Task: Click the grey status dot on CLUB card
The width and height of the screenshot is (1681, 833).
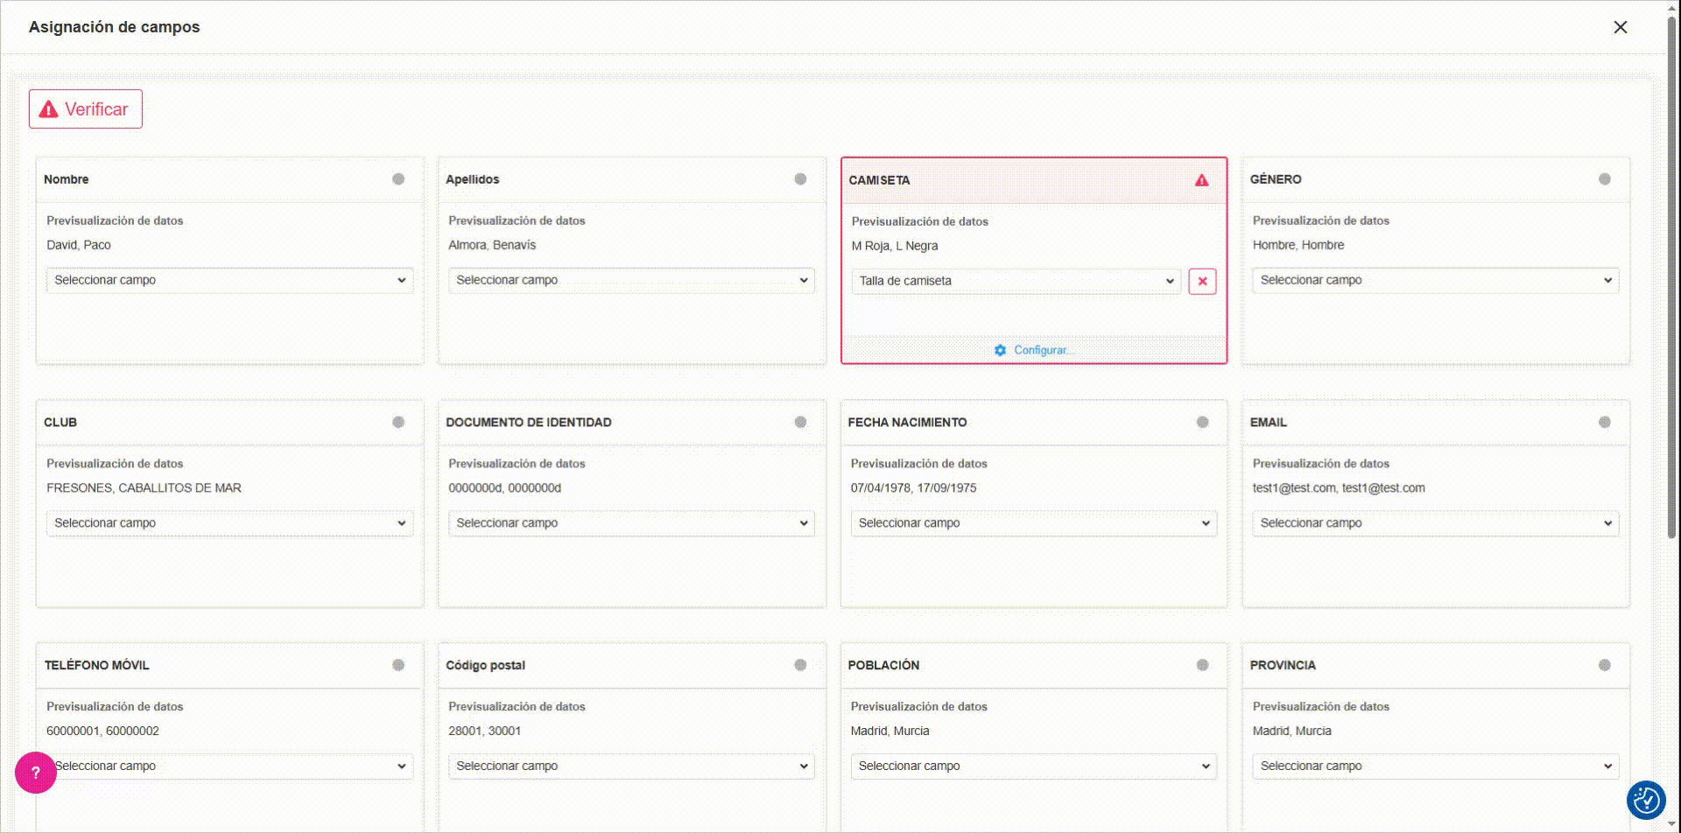Action: [x=398, y=423]
